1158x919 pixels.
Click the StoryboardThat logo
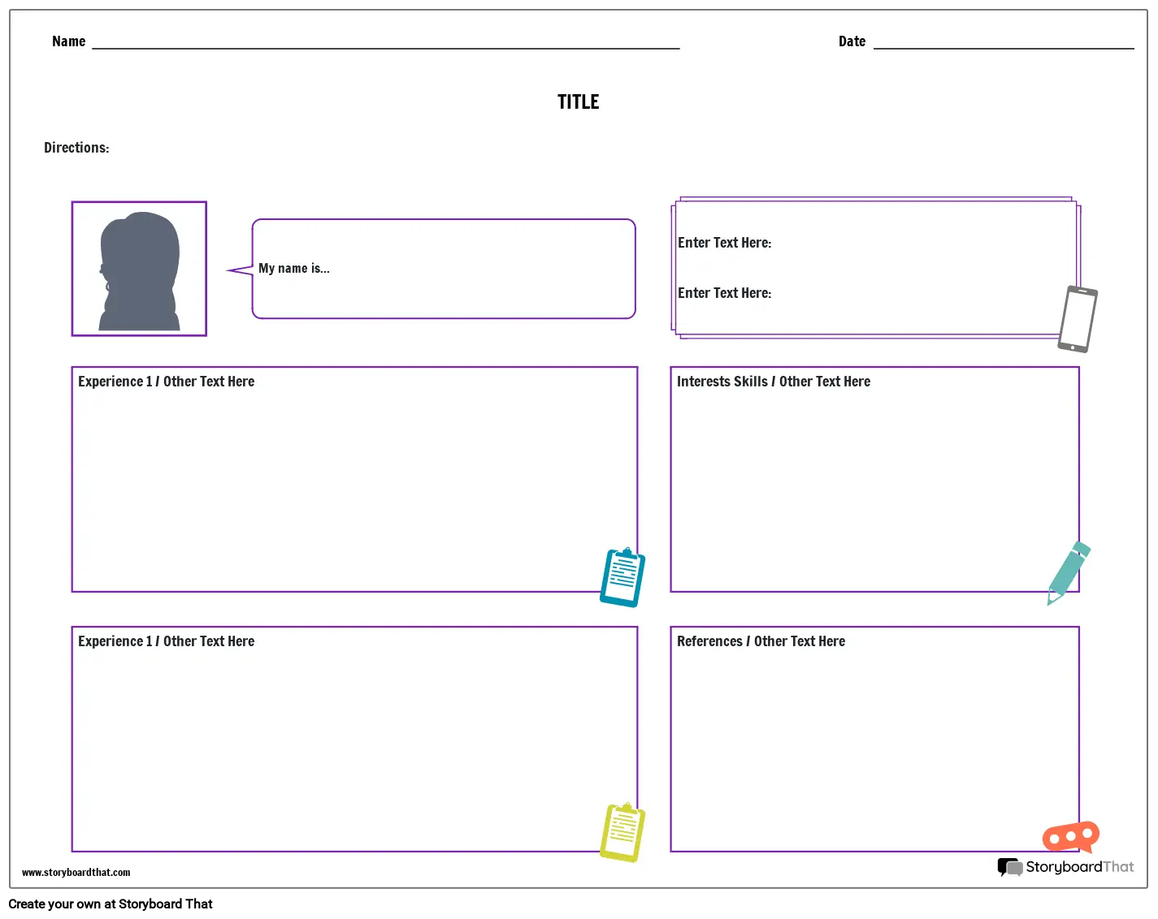[x=1065, y=867]
